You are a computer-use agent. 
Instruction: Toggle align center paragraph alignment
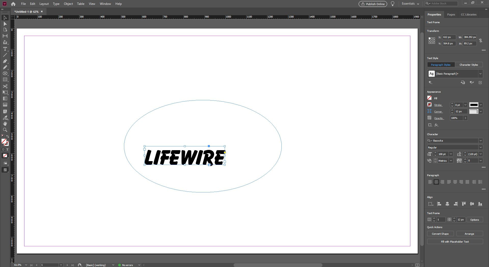coord(436,182)
